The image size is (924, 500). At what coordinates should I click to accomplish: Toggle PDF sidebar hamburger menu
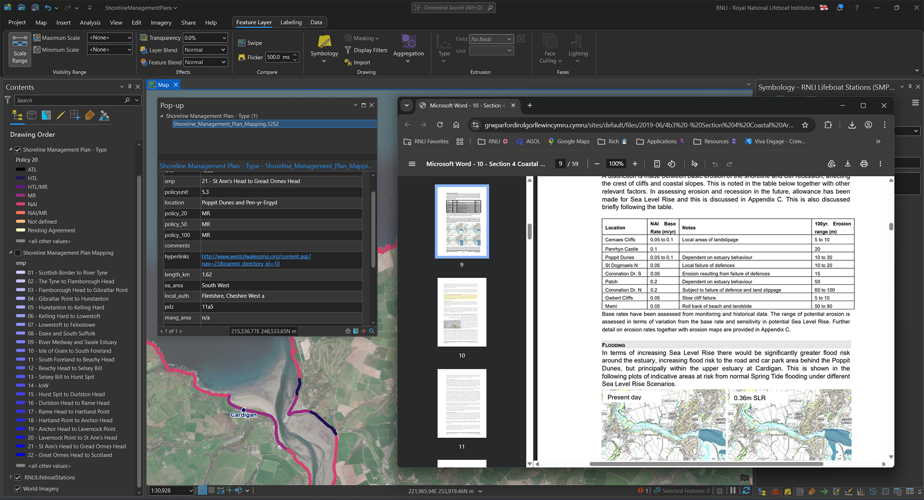coord(412,164)
